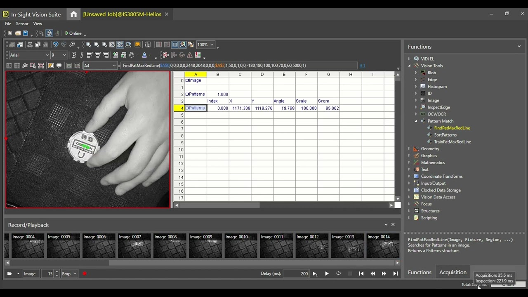Expand the Blob function group
528x297 pixels.
click(416, 73)
